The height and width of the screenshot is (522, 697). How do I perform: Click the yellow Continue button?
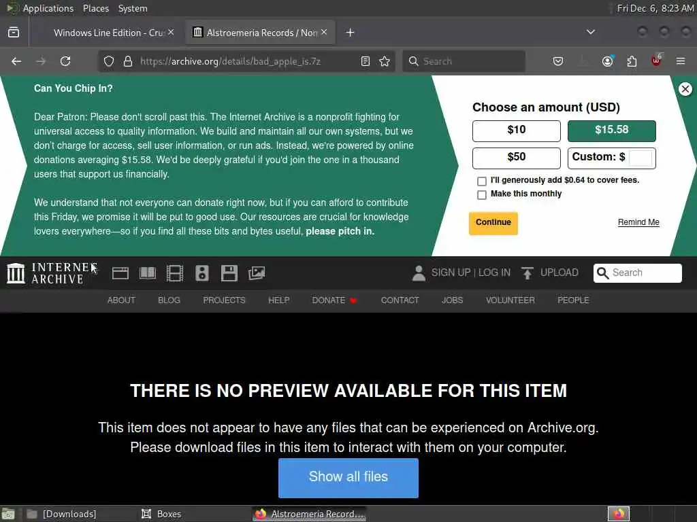pyautogui.click(x=493, y=223)
